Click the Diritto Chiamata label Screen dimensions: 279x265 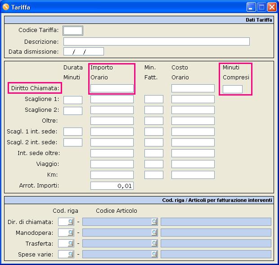pos(35,88)
